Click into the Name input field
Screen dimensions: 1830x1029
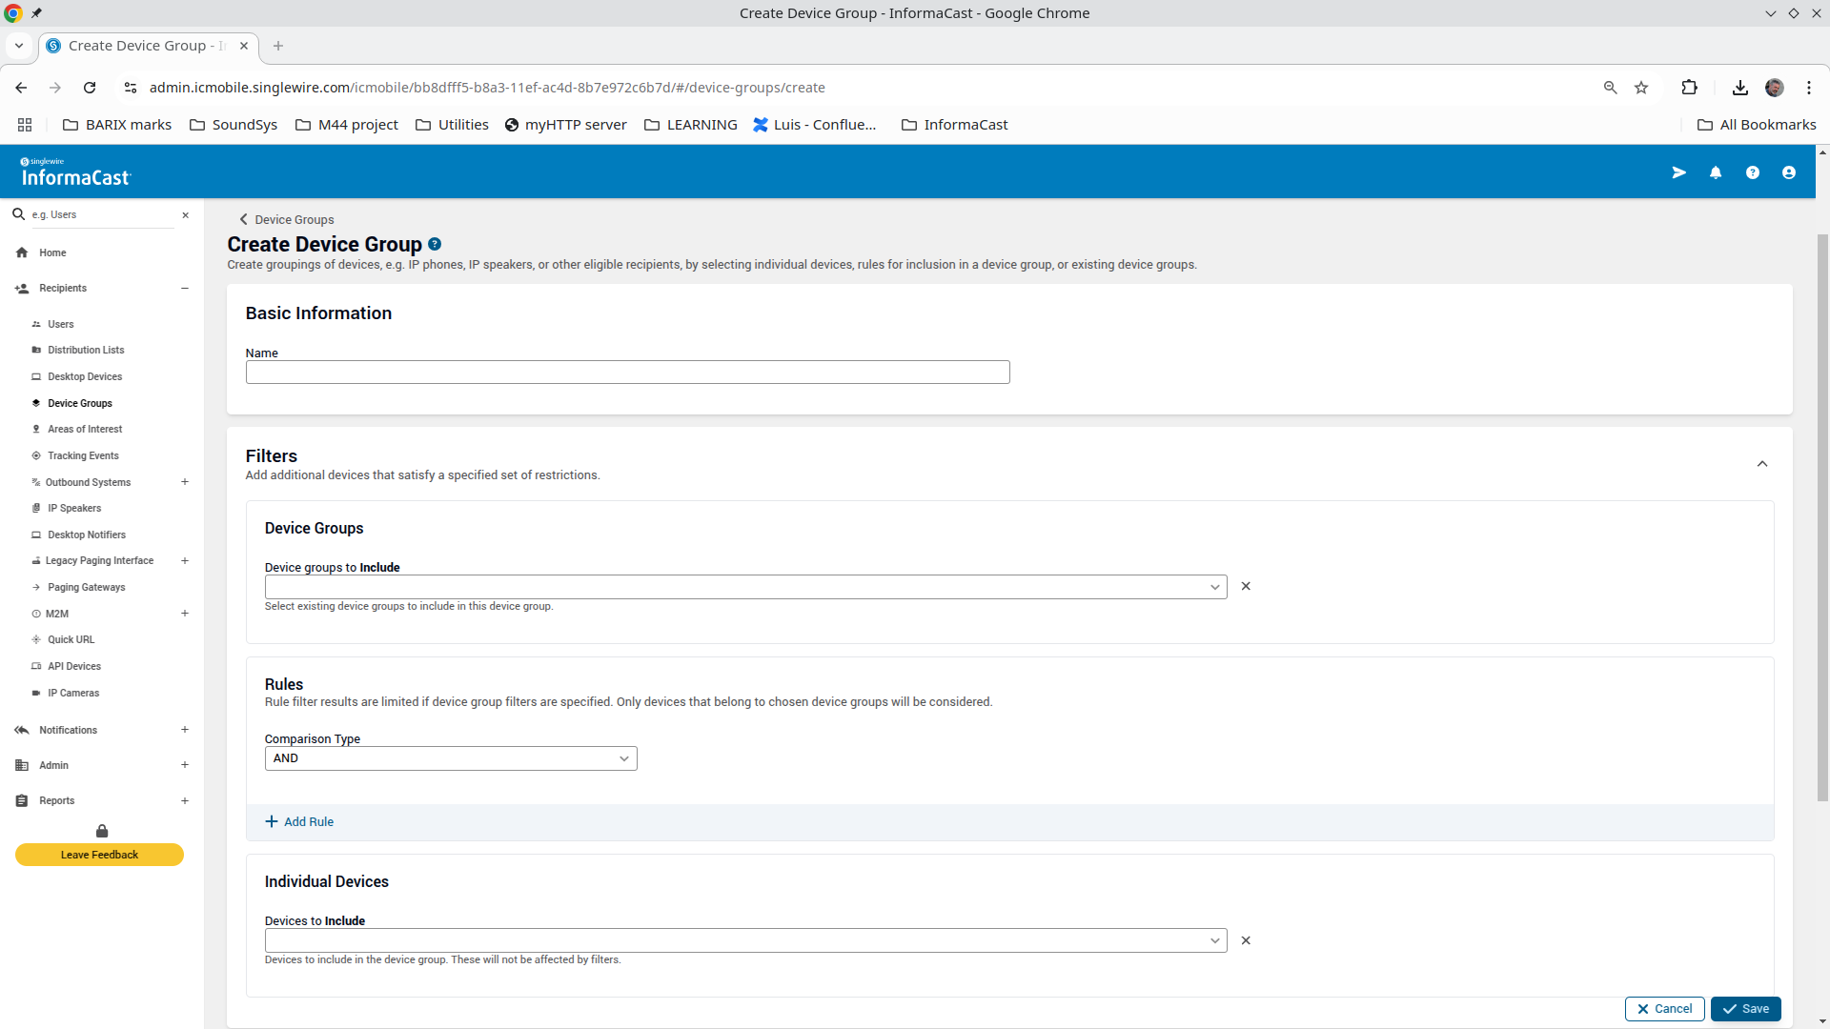(627, 373)
